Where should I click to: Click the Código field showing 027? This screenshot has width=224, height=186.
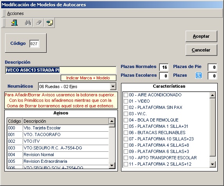34,44
